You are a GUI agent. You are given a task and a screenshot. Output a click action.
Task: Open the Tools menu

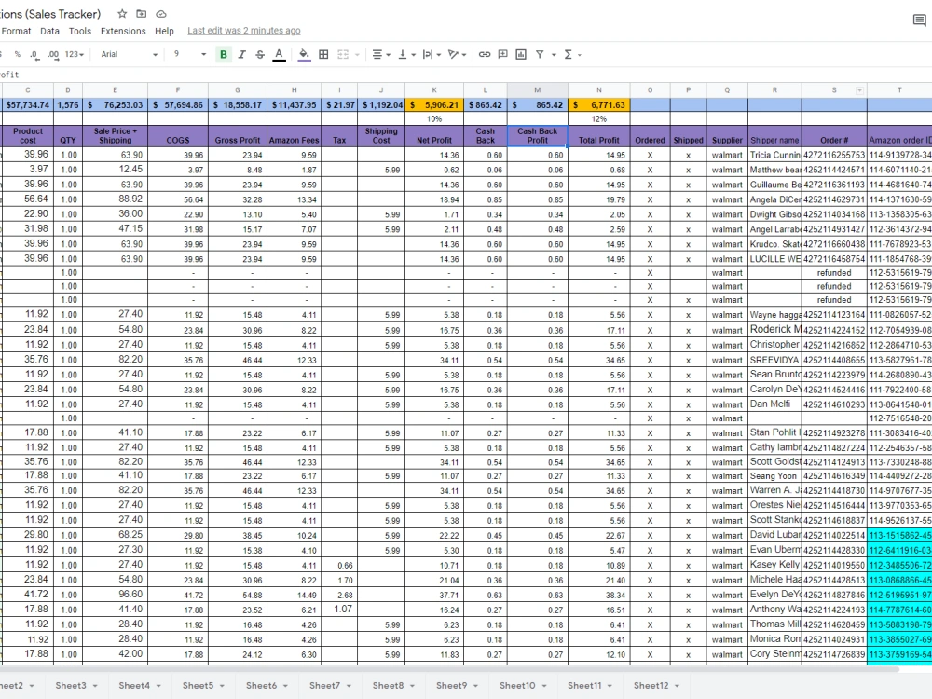(80, 31)
